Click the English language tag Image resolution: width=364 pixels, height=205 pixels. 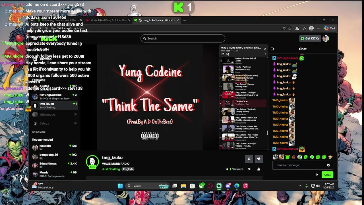tap(128, 169)
